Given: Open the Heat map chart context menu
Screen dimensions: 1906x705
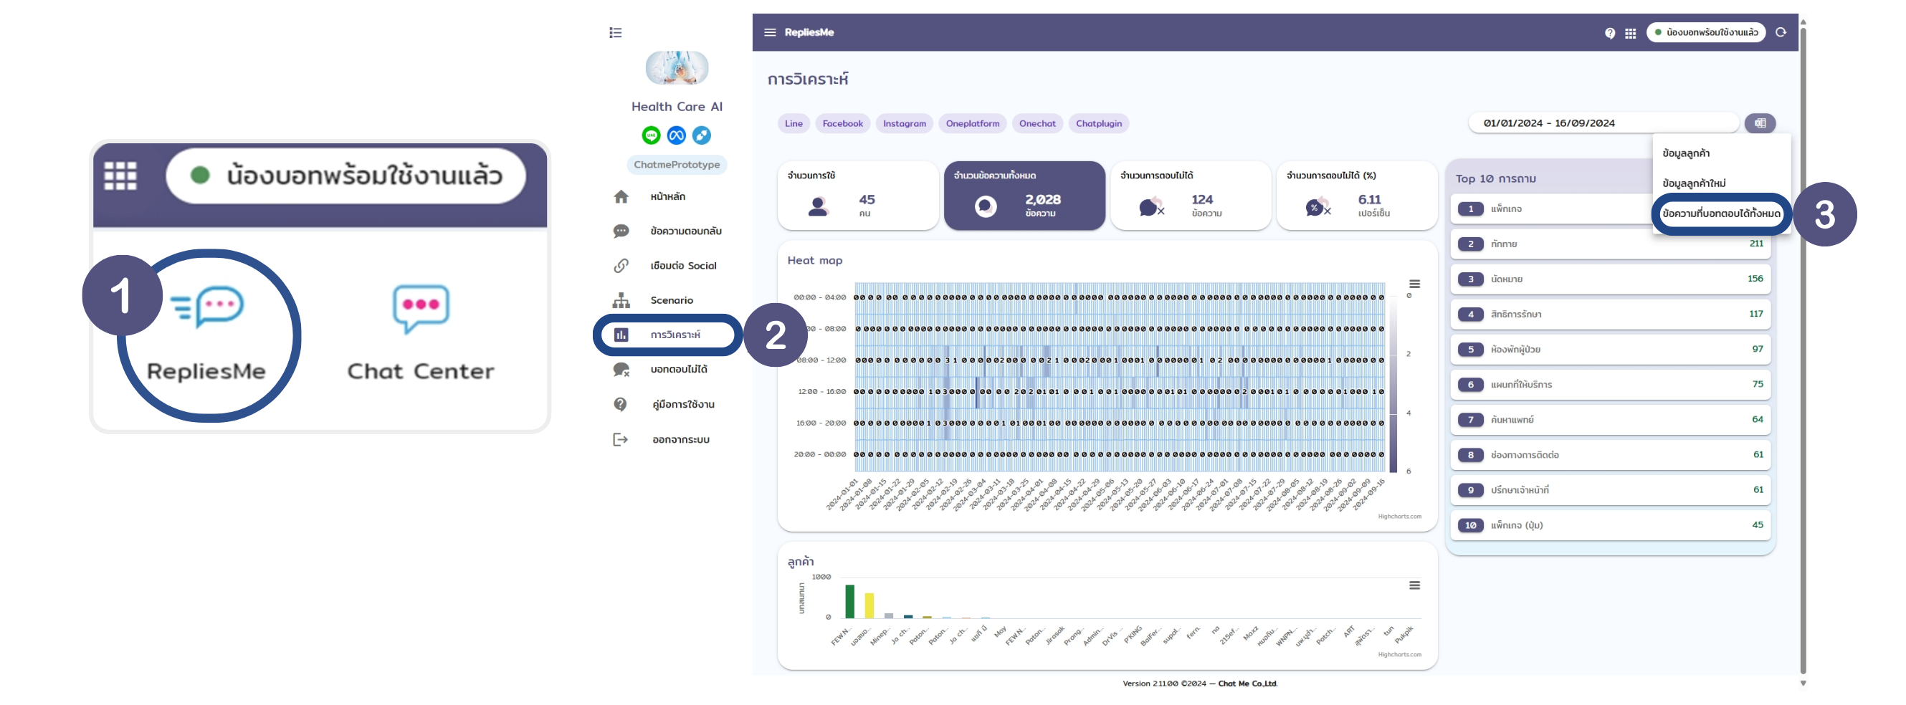Looking at the screenshot, I should tap(1414, 284).
